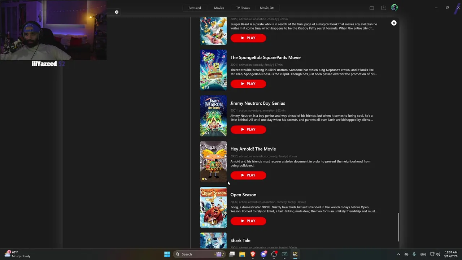This screenshot has width=462, height=260.
Task: Open the Open Season title link
Action: point(243,195)
